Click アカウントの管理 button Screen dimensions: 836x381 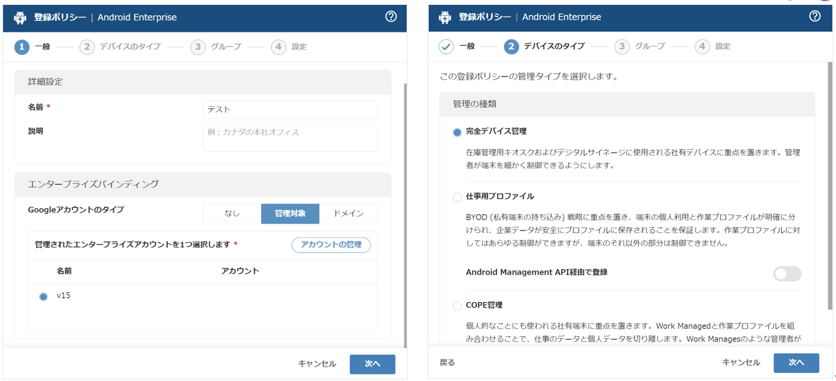click(331, 245)
